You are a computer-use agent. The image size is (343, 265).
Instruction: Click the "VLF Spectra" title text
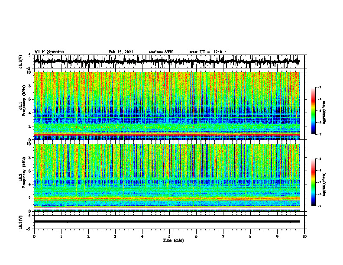tap(49, 52)
